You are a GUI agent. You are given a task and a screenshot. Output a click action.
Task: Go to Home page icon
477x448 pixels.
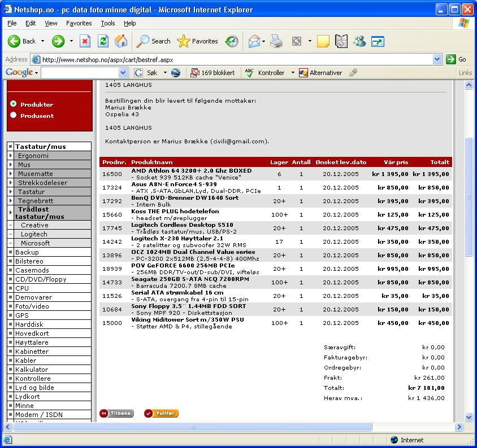(x=121, y=41)
